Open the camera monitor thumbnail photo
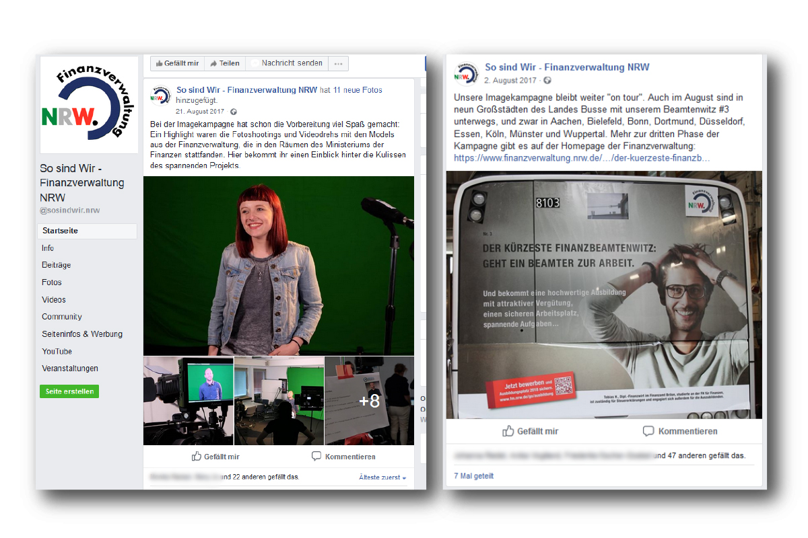Screen dimensions: 808x538 189,401
